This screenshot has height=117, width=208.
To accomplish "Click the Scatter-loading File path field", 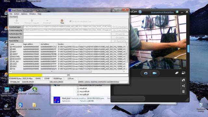I will pyautogui.click(x=67, y=30).
